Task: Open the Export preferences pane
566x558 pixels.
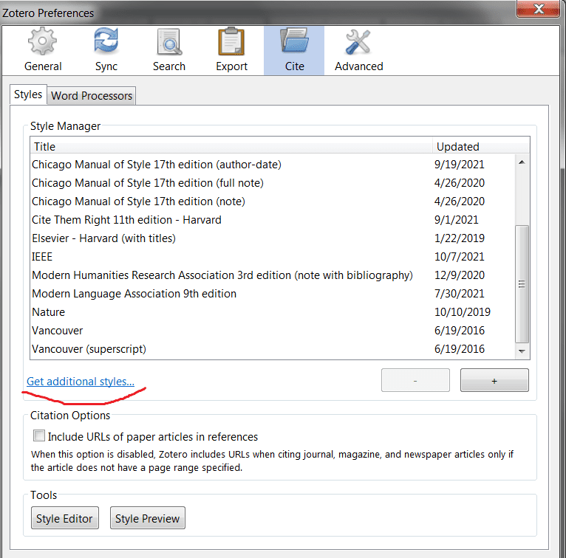Action: (x=231, y=50)
